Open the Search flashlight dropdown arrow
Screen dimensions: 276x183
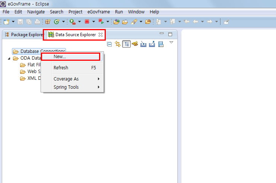coord(141,22)
